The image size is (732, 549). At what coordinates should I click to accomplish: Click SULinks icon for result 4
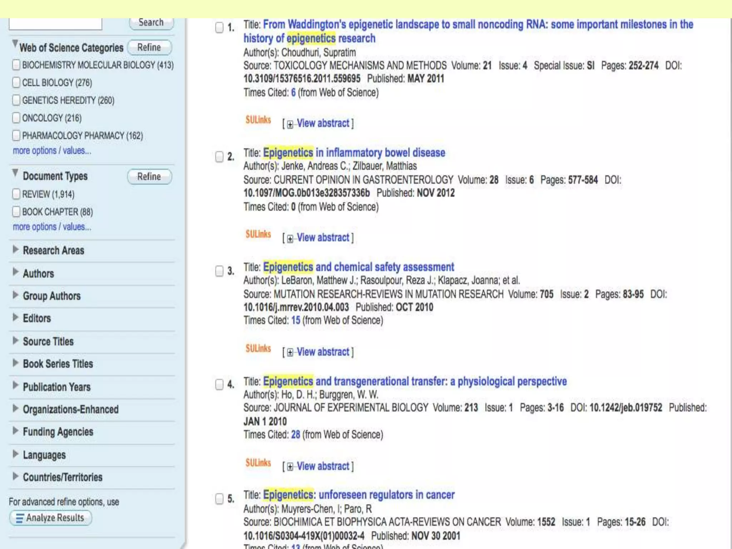(258, 463)
